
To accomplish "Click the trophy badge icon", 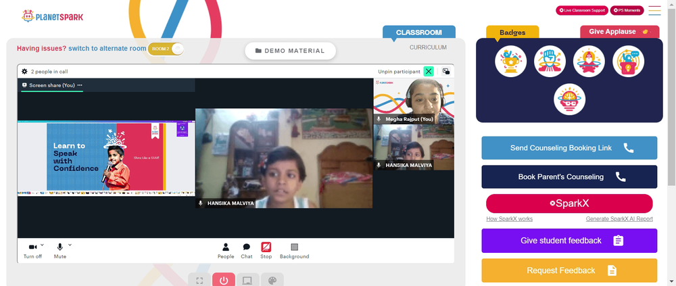I will click(x=510, y=62).
